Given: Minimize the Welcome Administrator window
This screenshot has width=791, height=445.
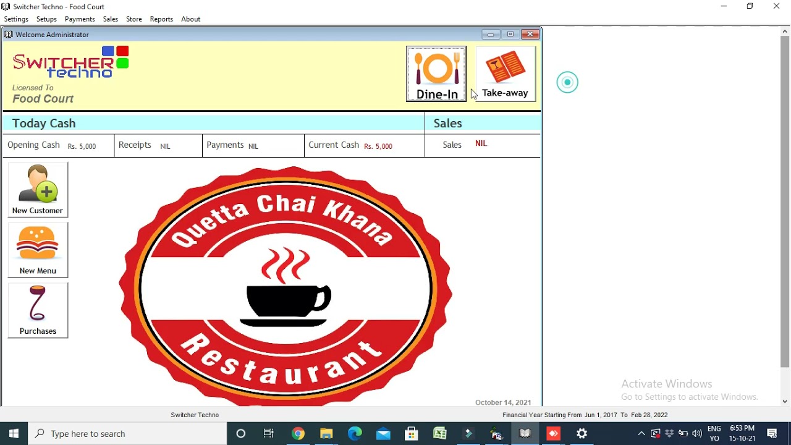Looking at the screenshot, I should tap(491, 35).
